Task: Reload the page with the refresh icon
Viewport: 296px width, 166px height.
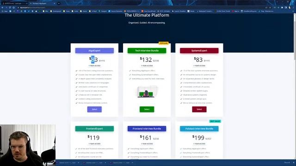Action: 10,7
